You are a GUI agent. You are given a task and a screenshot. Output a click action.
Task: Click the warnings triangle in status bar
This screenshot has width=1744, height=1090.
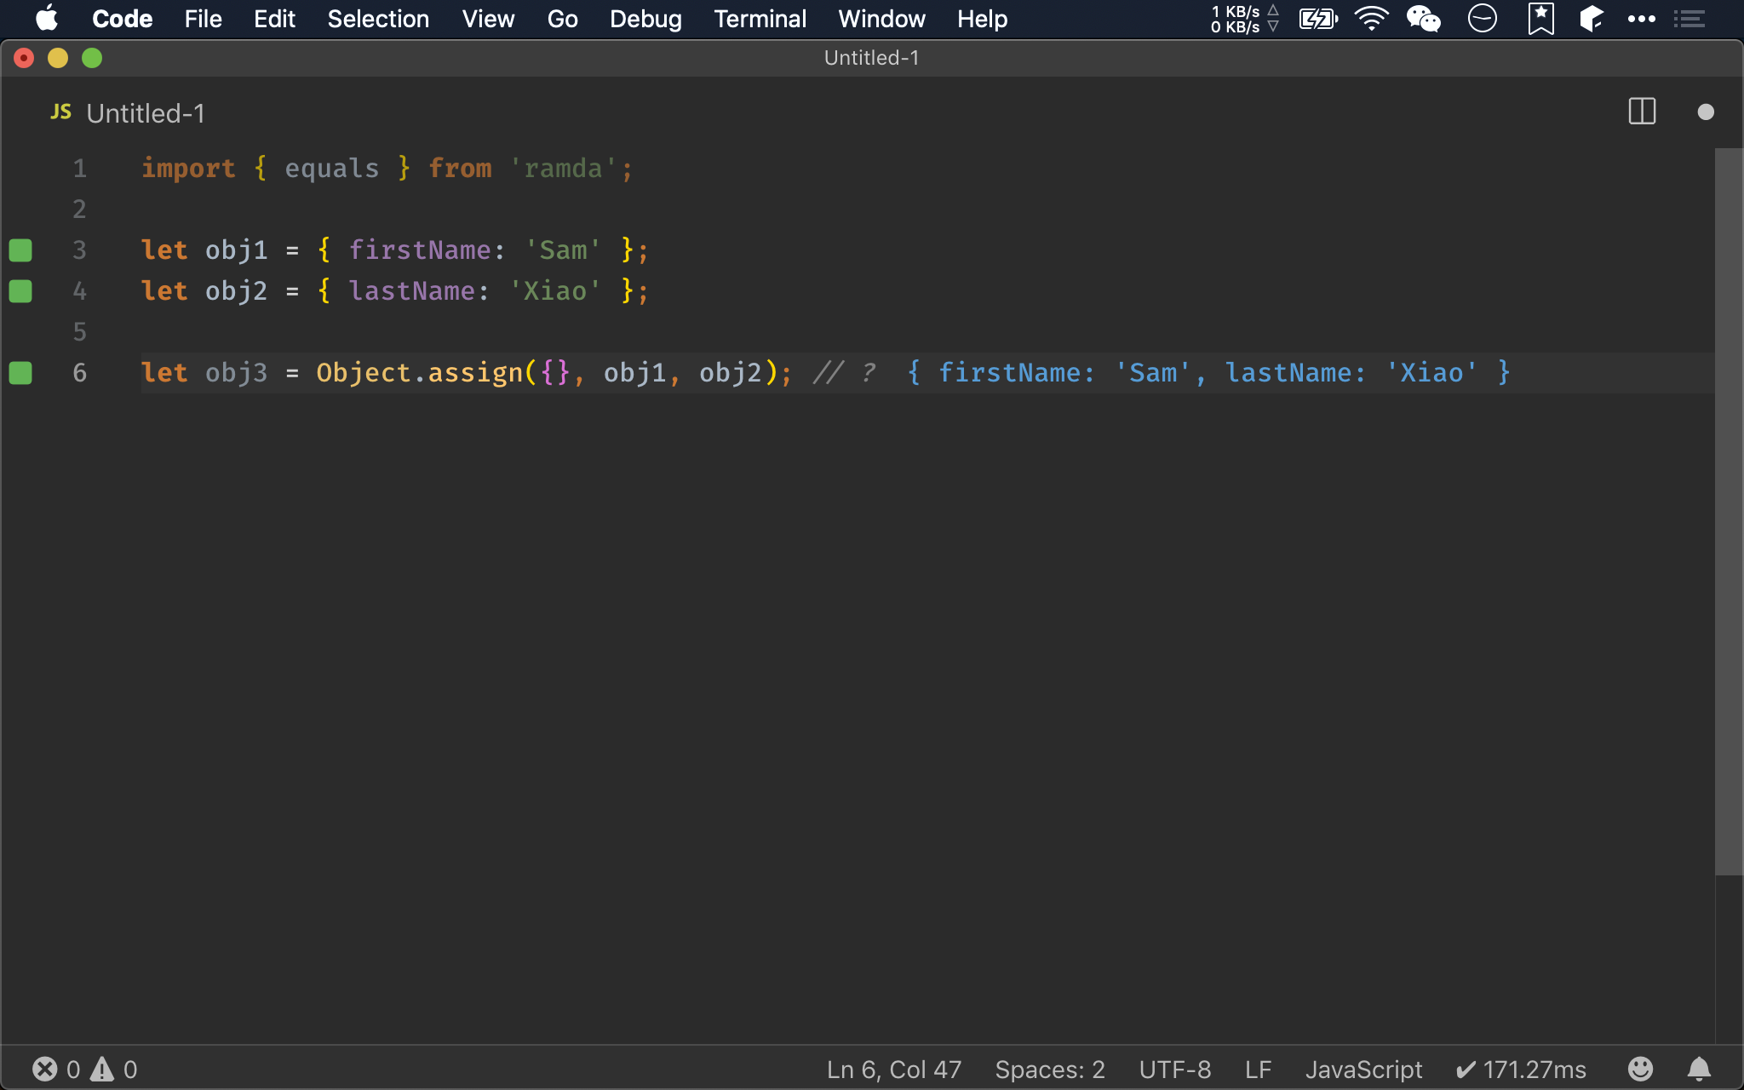102,1069
